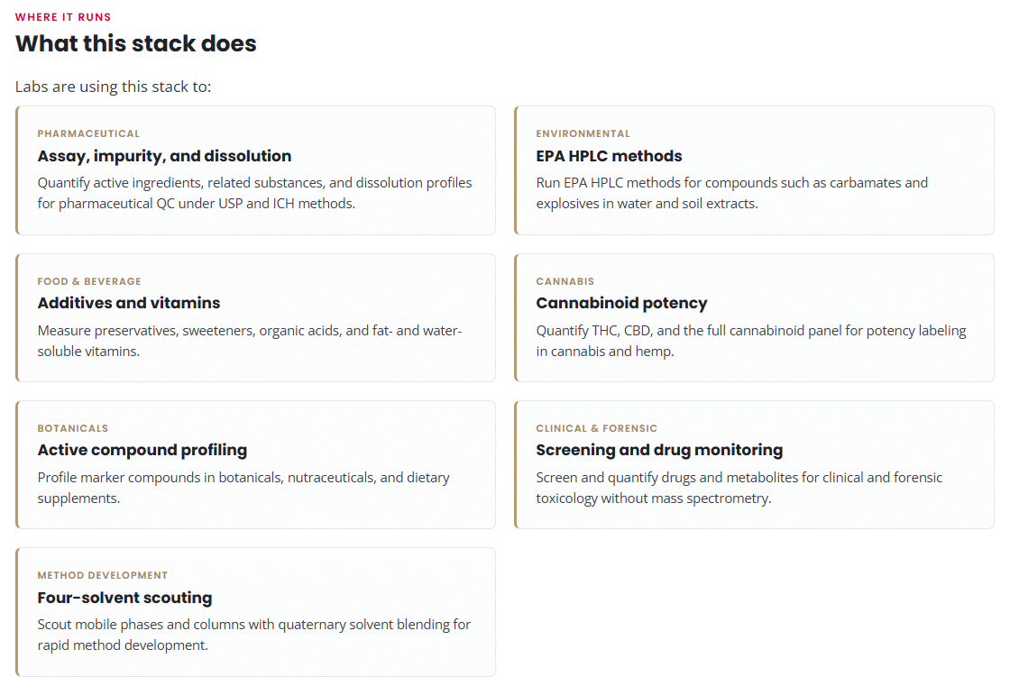Click the 'Additives and vitamins' heading

[129, 303]
